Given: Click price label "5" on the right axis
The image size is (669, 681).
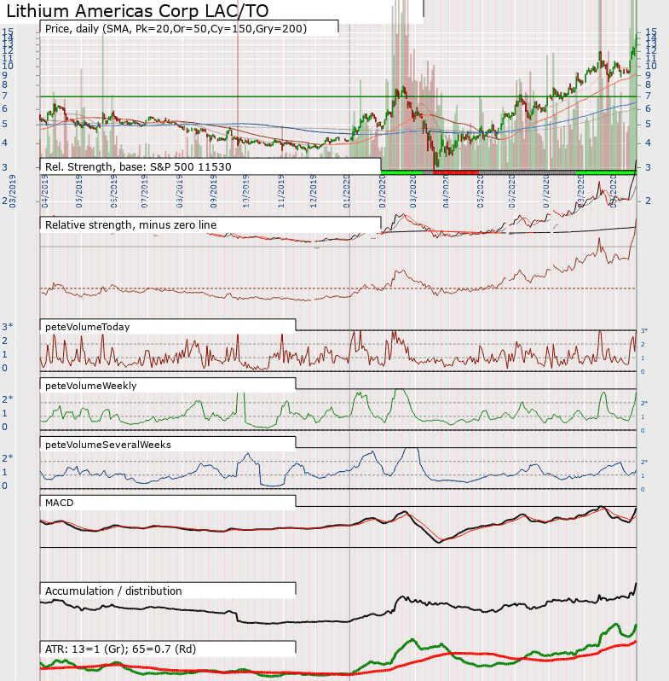Looking at the screenshot, I should (649, 125).
